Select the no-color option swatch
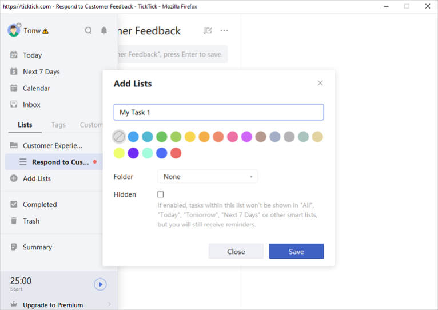Viewport: 438px width, 310px height. (x=119, y=137)
